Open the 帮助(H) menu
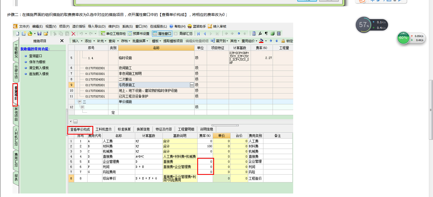This screenshot has height=197, width=433. coord(177,26)
